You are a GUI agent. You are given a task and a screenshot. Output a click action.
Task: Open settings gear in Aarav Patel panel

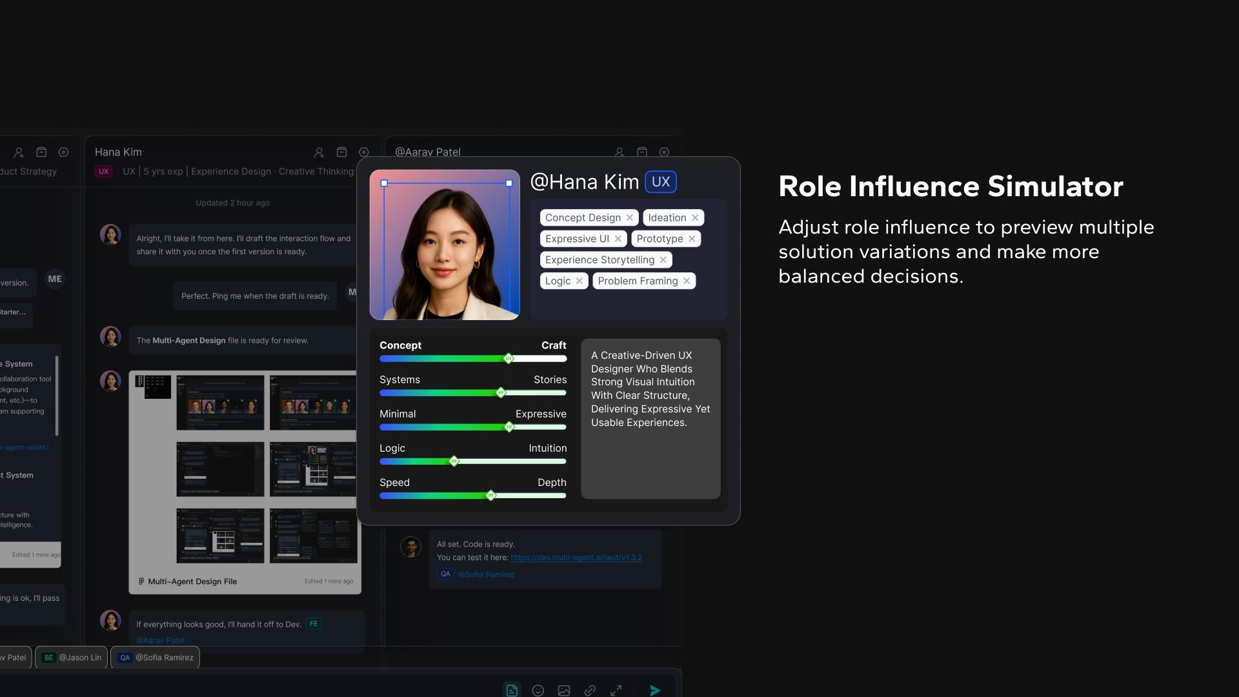[x=664, y=152]
